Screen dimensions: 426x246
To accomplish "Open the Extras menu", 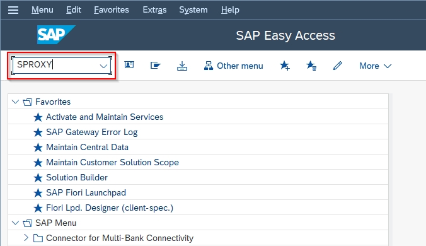I will [x=154, y=10].
